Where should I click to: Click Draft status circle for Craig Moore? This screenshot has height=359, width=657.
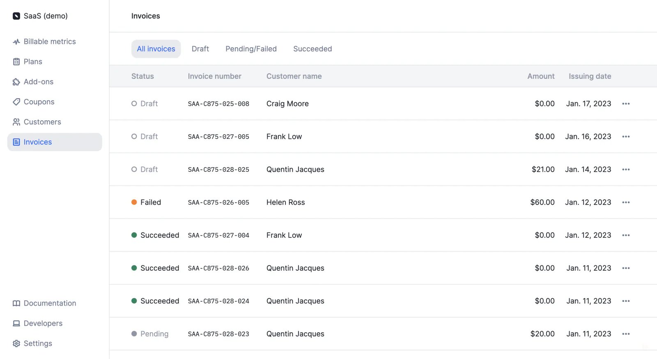click(x=134, y=104)
